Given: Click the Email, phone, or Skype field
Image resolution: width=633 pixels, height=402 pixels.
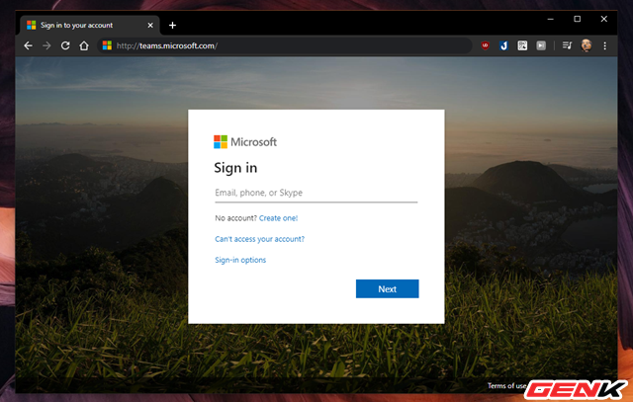Looking at the screenshot, I should (x=316, y=193).
